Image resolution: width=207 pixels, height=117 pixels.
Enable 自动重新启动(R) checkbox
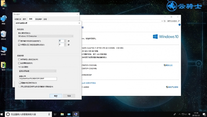(19, 63)
